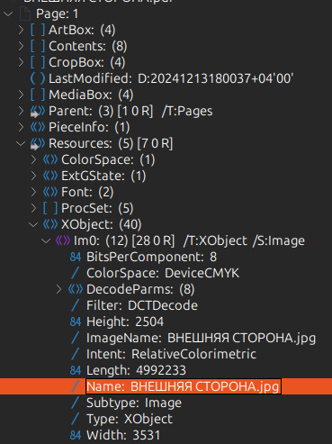Click the page icon beside Page: 1
The height and width of the screenshot is (444, 332).
pos(25,14)
